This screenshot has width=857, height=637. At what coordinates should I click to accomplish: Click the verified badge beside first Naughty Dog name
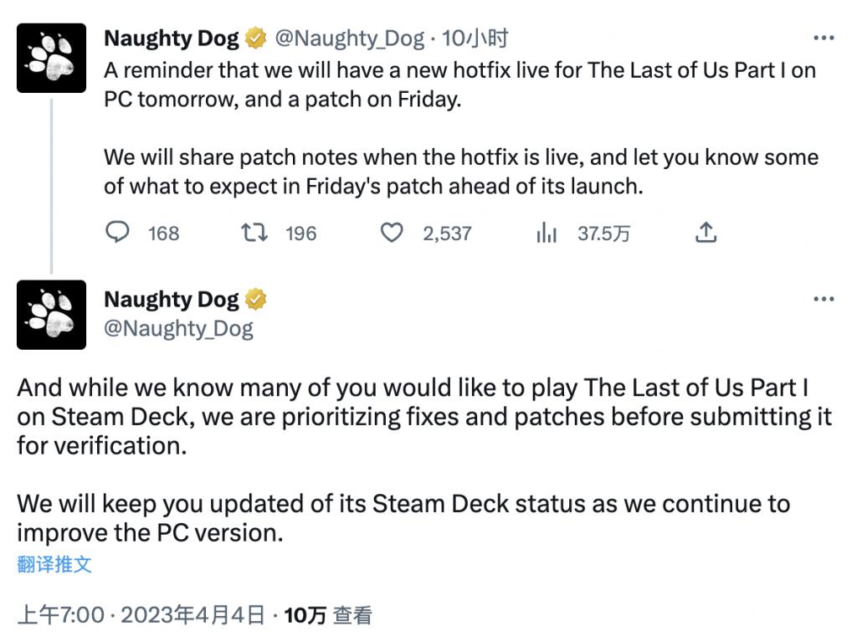click(255, 39)
